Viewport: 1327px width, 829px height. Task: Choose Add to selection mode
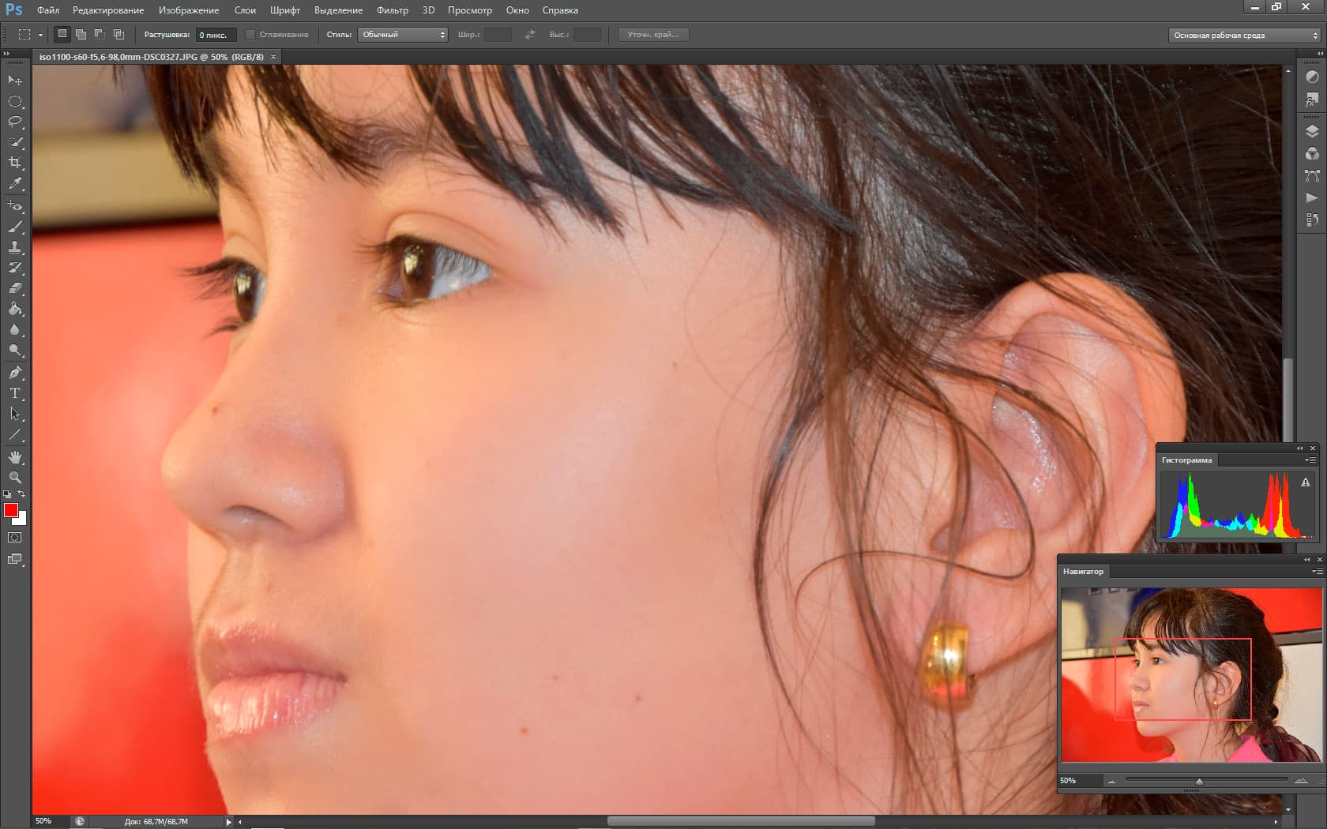81,35
